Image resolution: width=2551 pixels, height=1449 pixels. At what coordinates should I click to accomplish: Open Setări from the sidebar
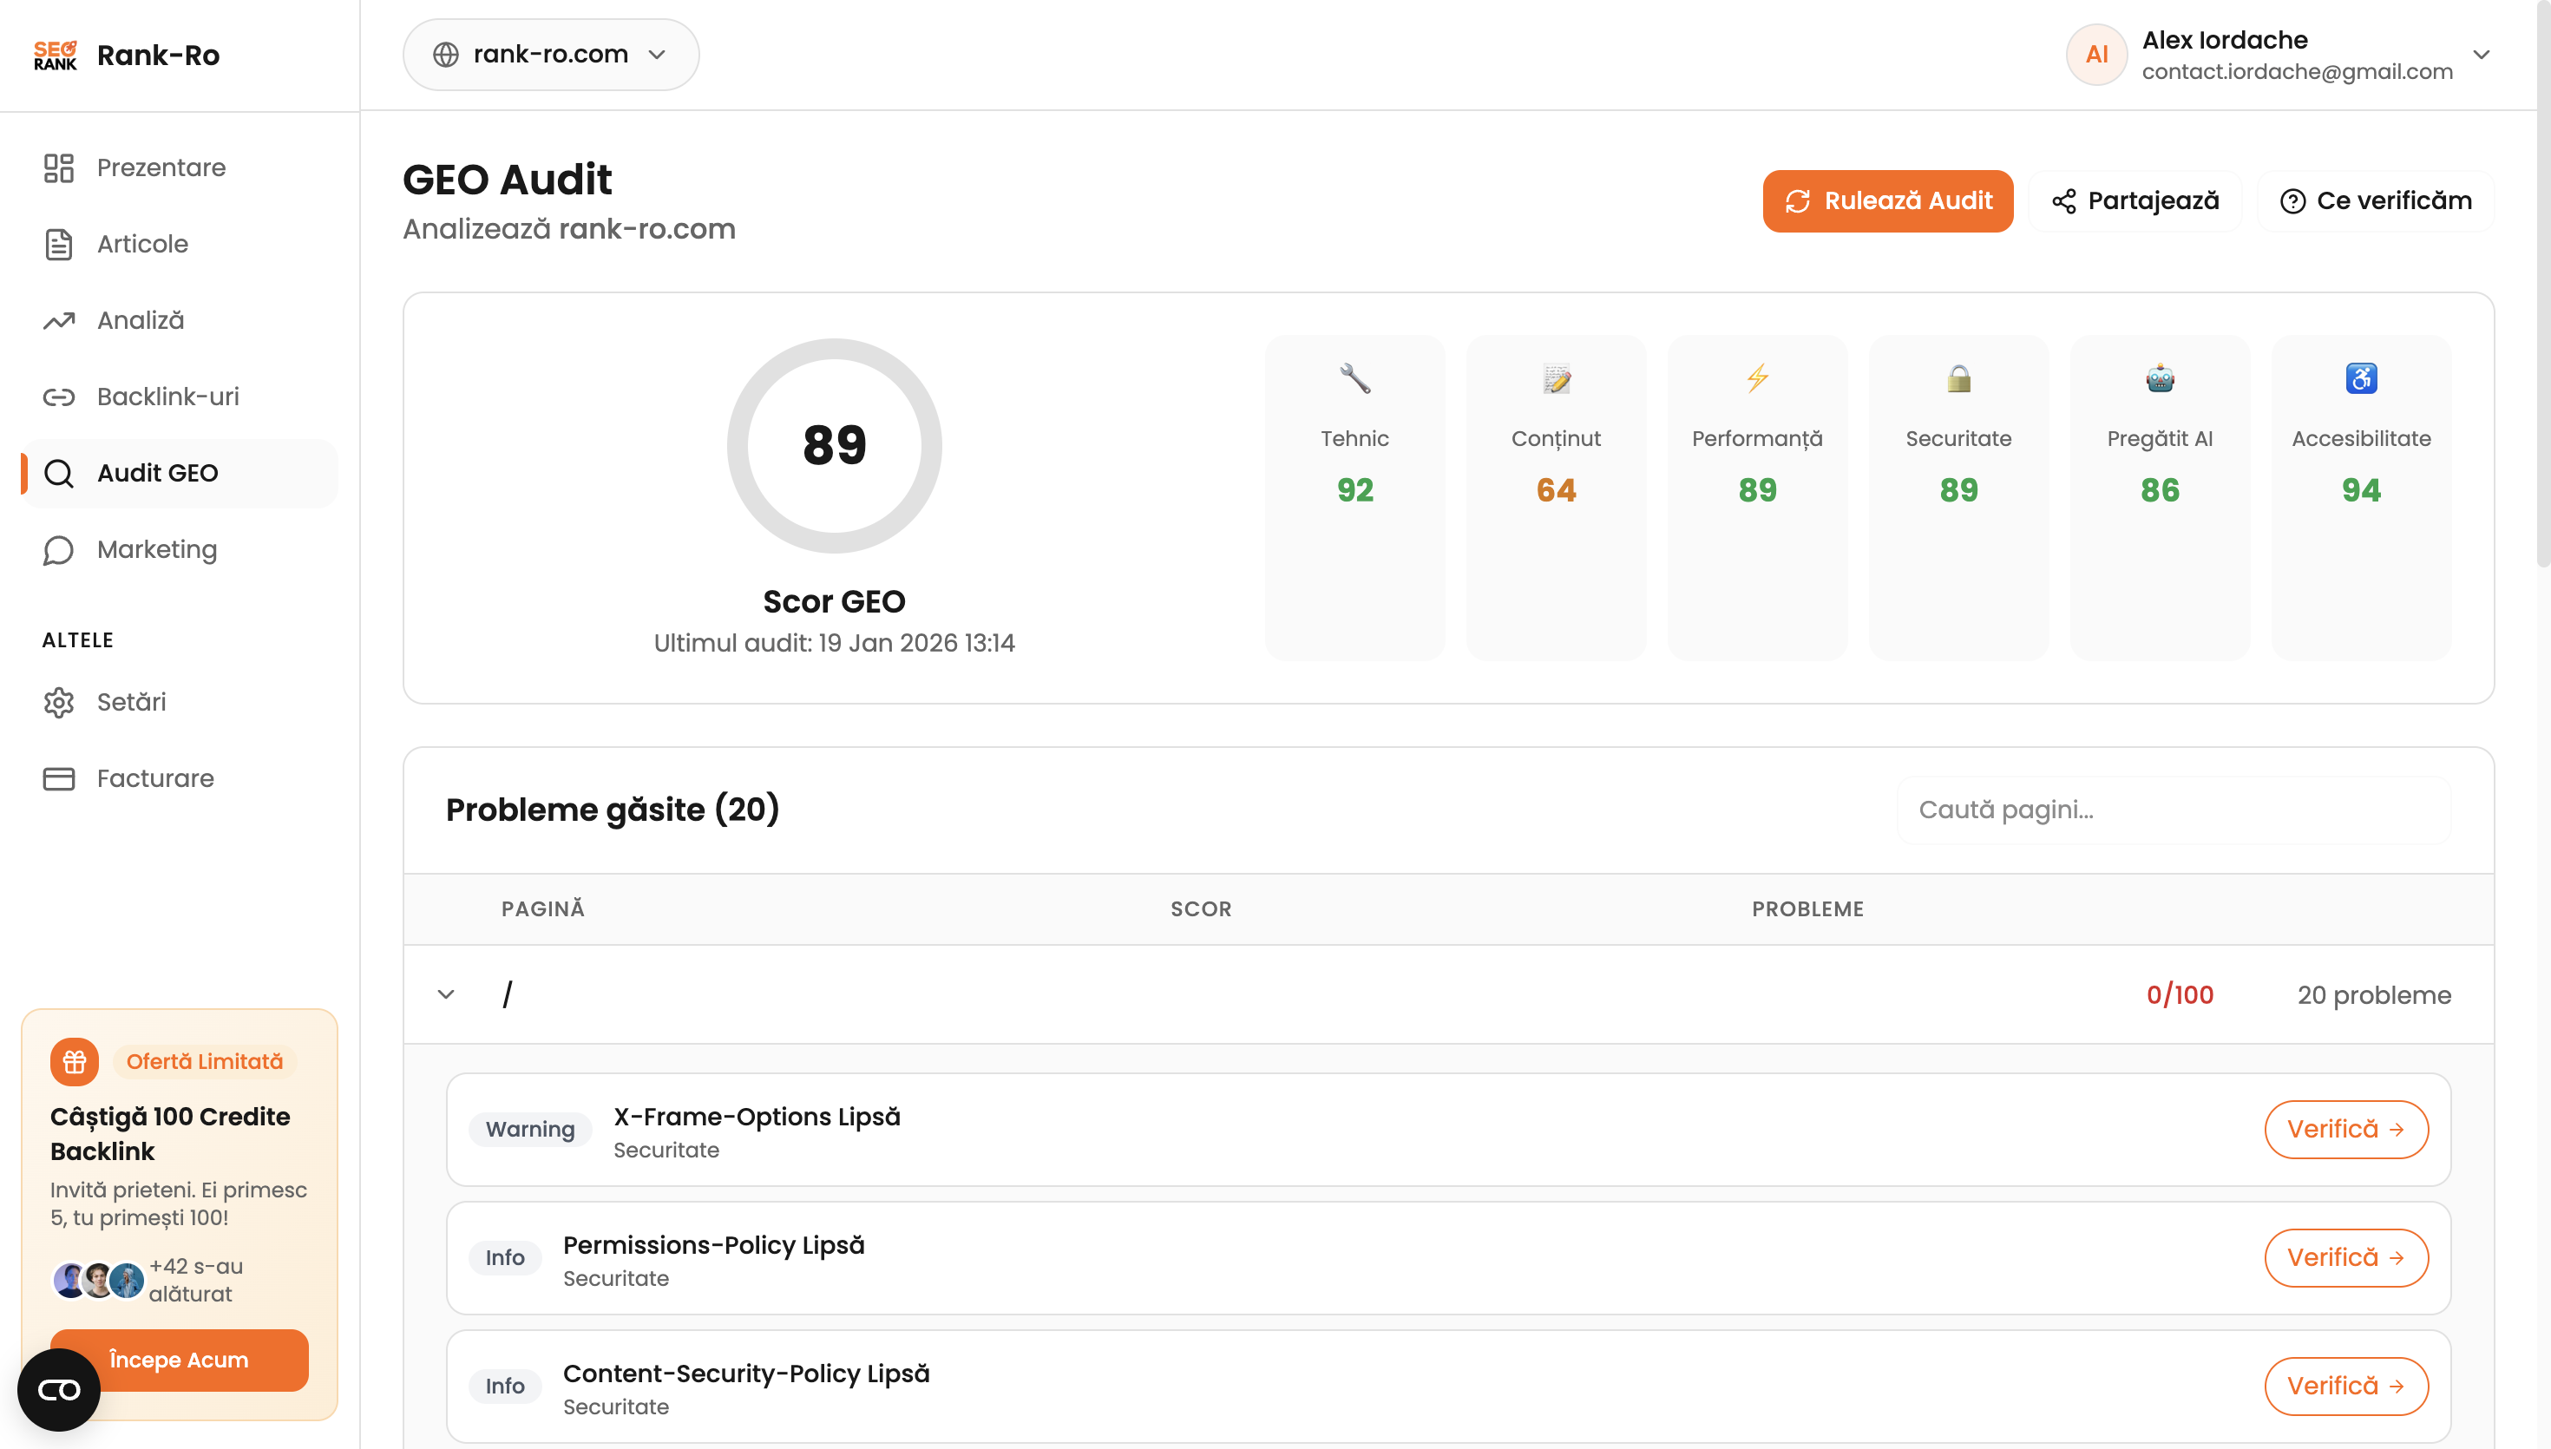[131, 702]
